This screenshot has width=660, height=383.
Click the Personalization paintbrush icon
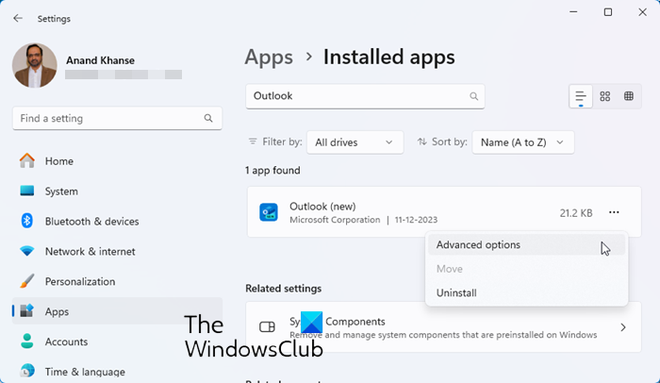click(x=27, y=281)
